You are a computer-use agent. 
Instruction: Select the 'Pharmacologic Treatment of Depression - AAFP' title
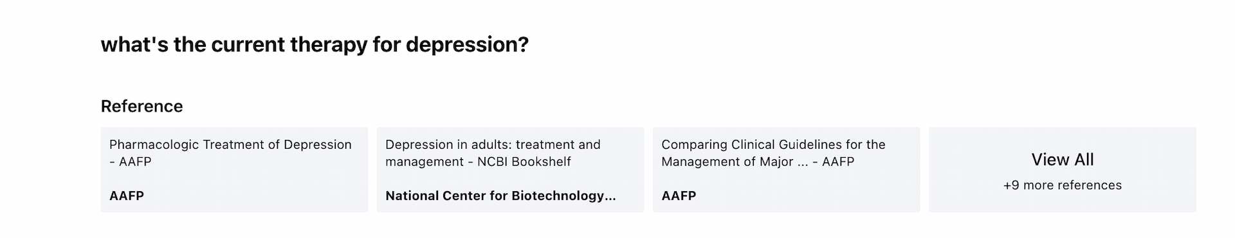click(230, 153)
